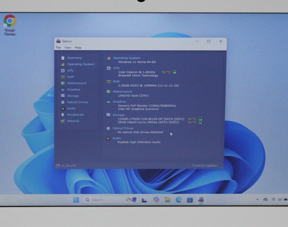Click the CPU heading in summary pane
The height and width of the screenshot is (227, 288).
click(x=116, y=68)
